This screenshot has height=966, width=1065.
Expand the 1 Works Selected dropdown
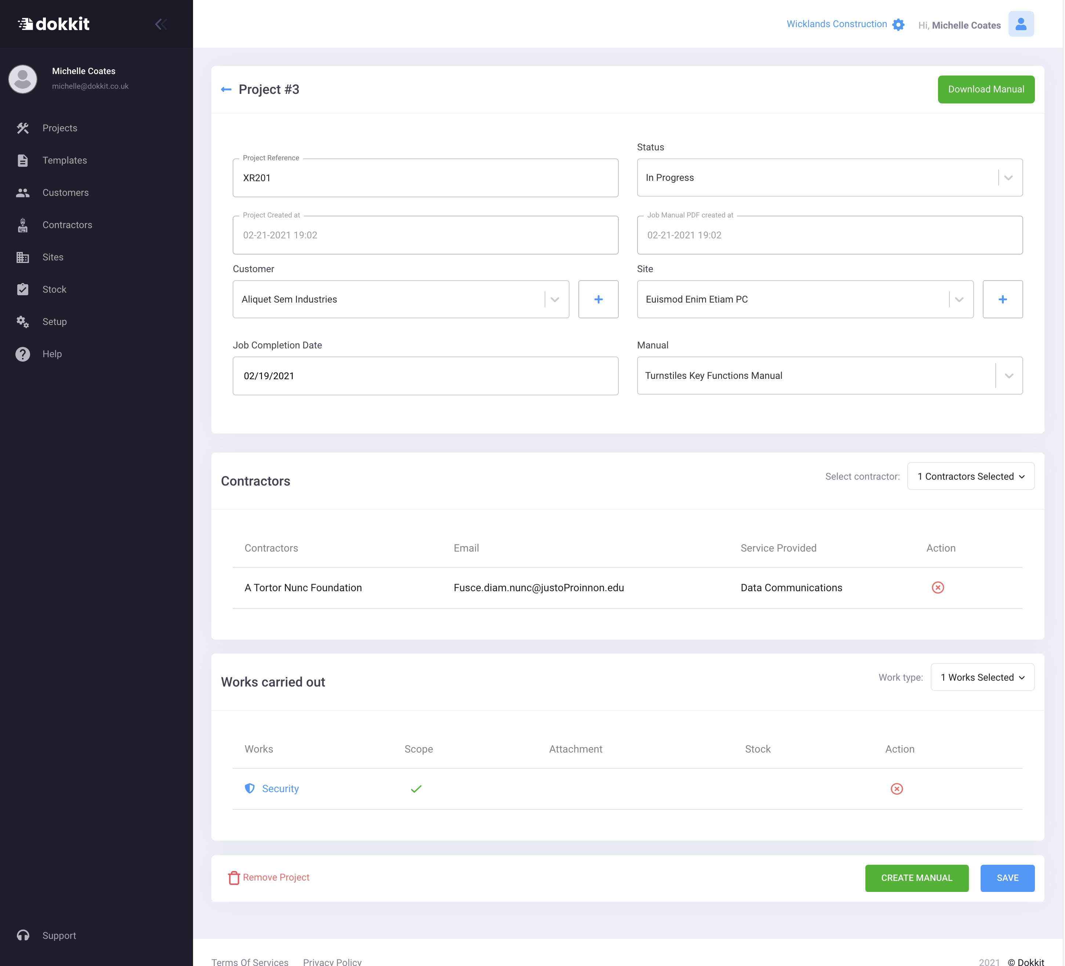pos(982,677)
